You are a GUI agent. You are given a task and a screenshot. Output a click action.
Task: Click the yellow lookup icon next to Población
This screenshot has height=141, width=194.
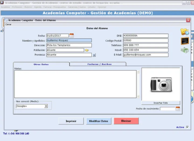pyautogui.click(x=87, y=50)
